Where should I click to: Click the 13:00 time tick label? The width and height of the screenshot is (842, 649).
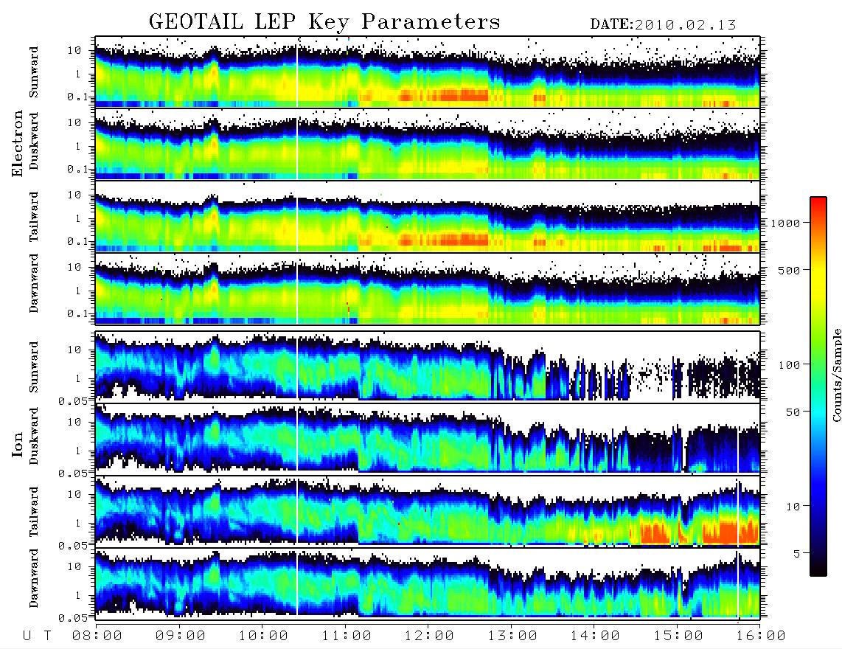tap(512, 636)
